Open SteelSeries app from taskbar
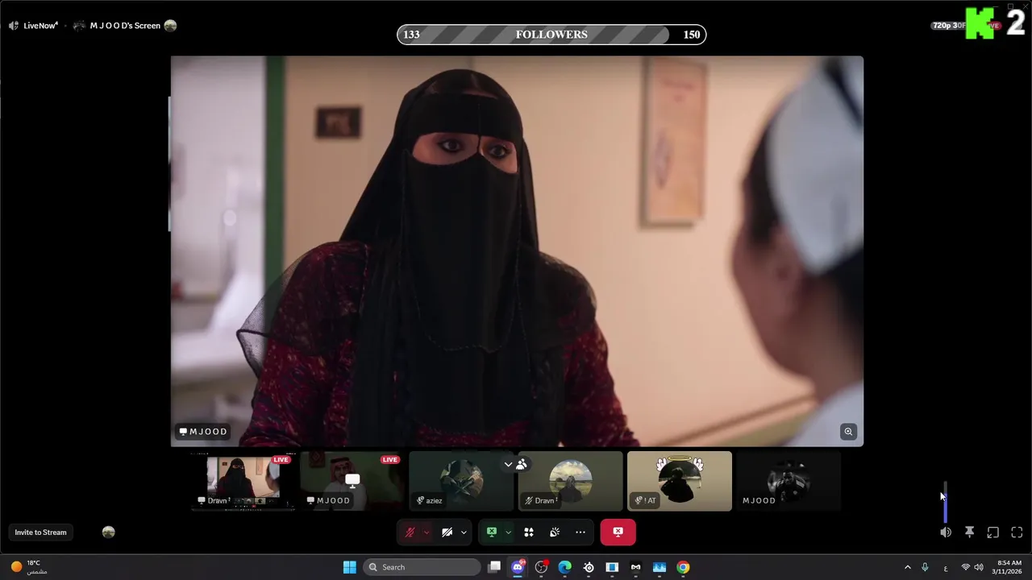 click(589, 567)
